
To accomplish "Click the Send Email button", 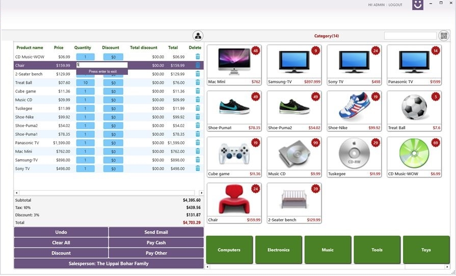I will 156,232.
